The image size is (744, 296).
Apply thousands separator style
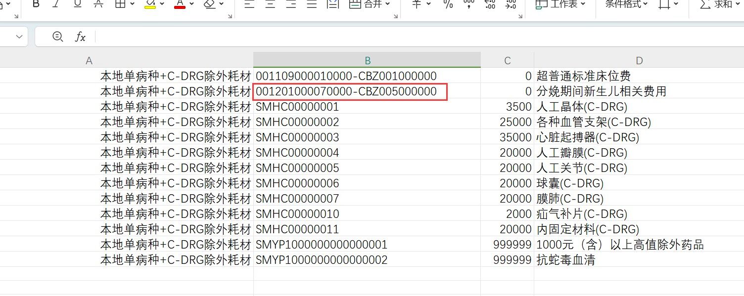point(469,4)
